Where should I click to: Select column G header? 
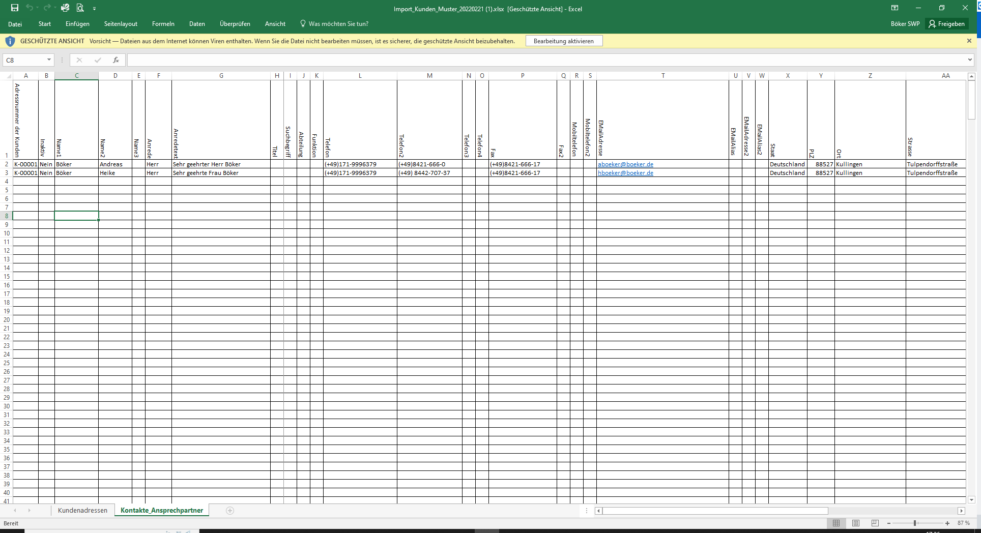pos(221,76)
